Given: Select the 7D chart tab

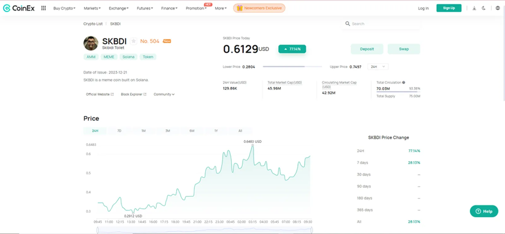Looking at the screenshot, I should pyautogui.click(x=119, y=131).
